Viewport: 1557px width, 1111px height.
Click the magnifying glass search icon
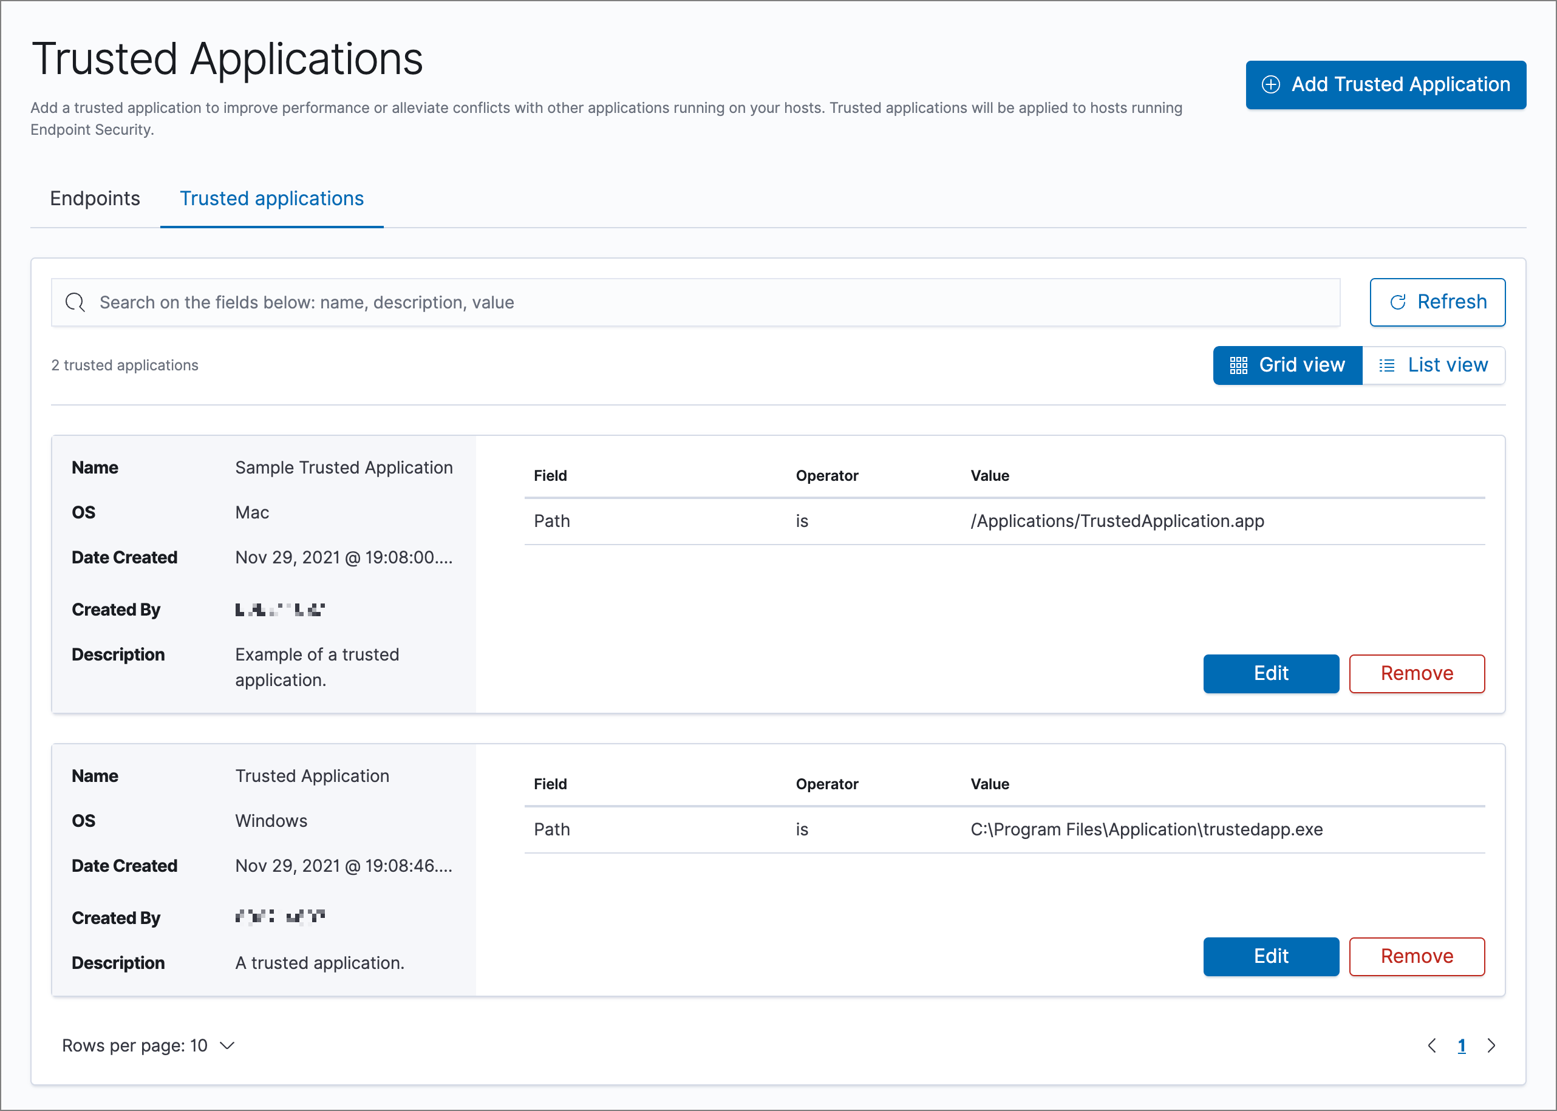click(x=75, y=302)
